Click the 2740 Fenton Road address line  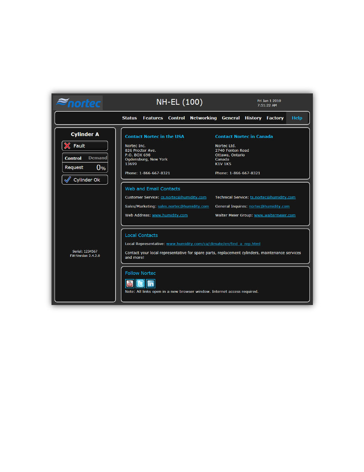[x=232, y=151]
